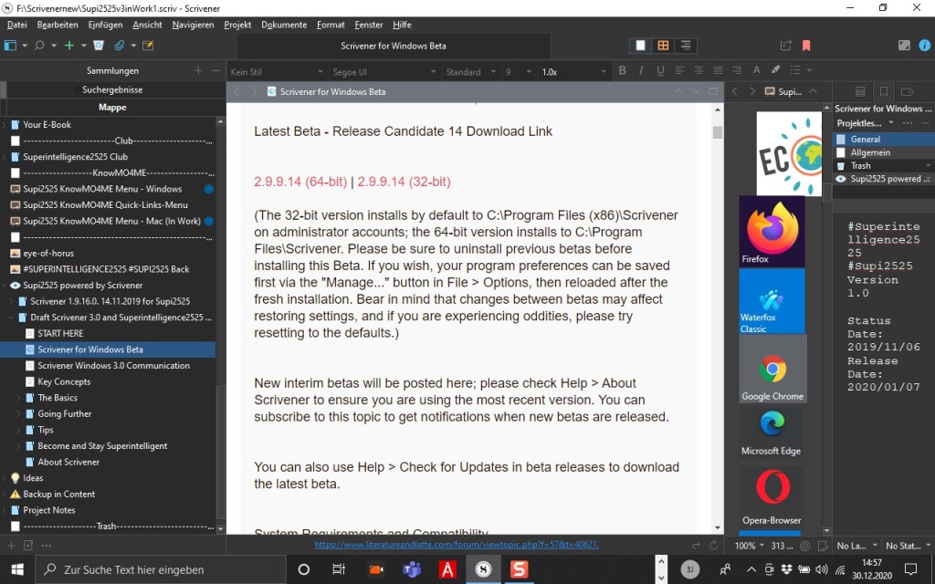Toggle bold formatting
The height and width of the screenshot is (584, 935).
(623, 71)
